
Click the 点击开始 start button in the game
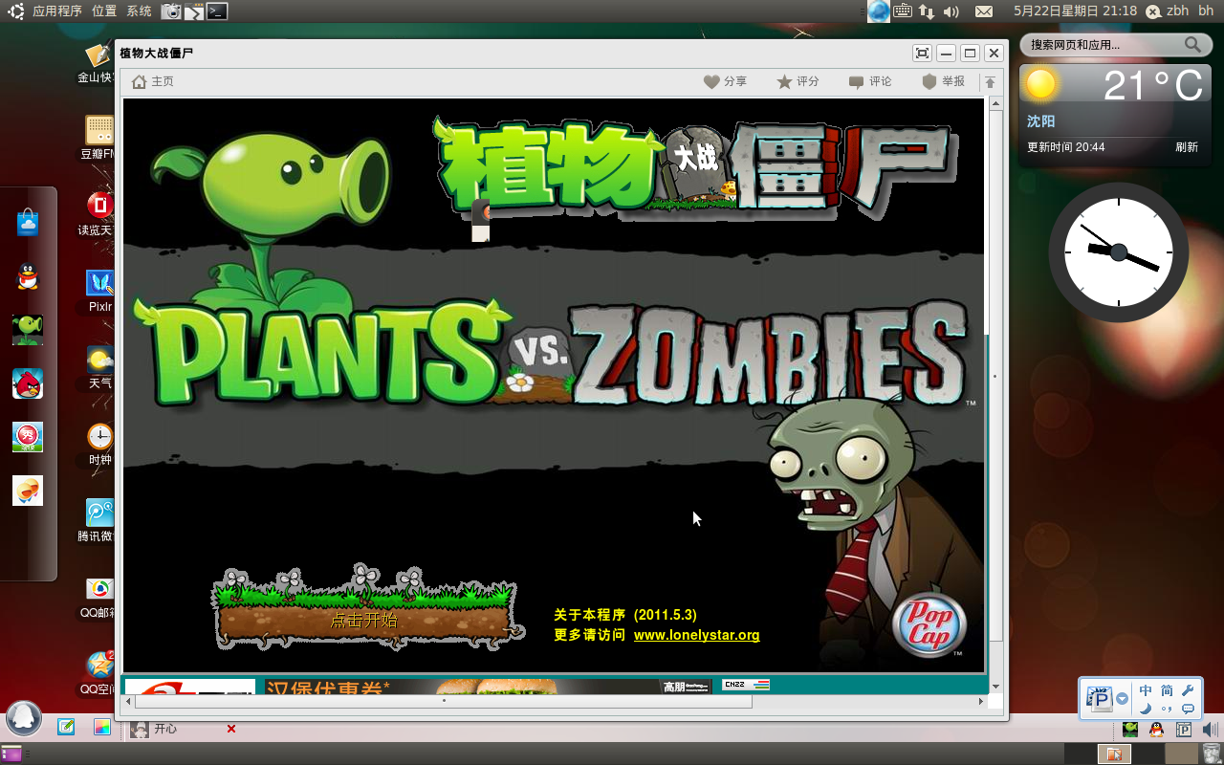tap(364, 621)
